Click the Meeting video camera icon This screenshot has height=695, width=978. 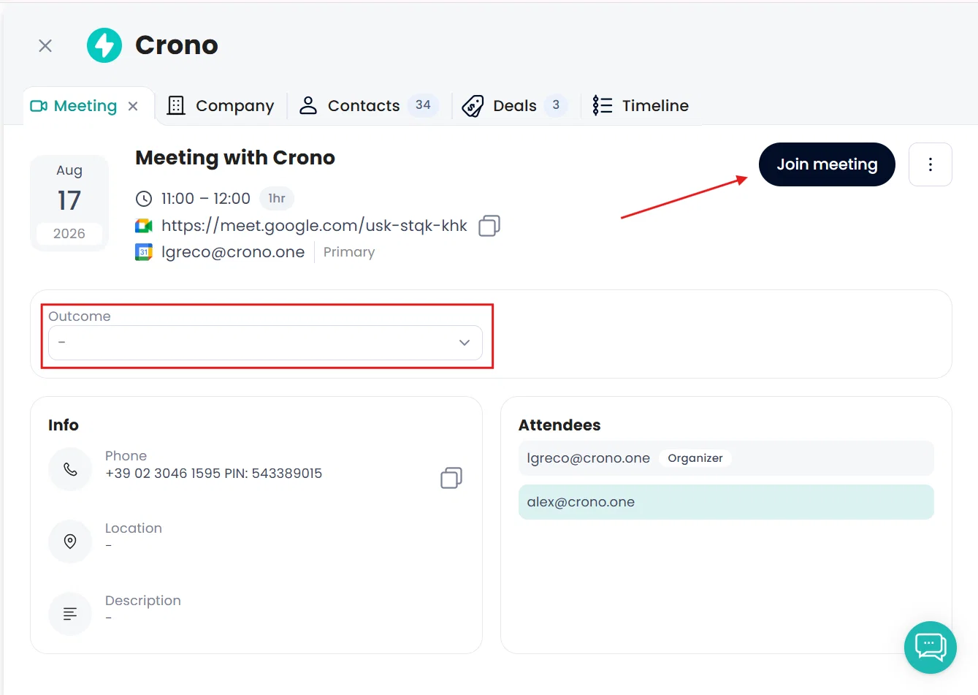point(39,107)
